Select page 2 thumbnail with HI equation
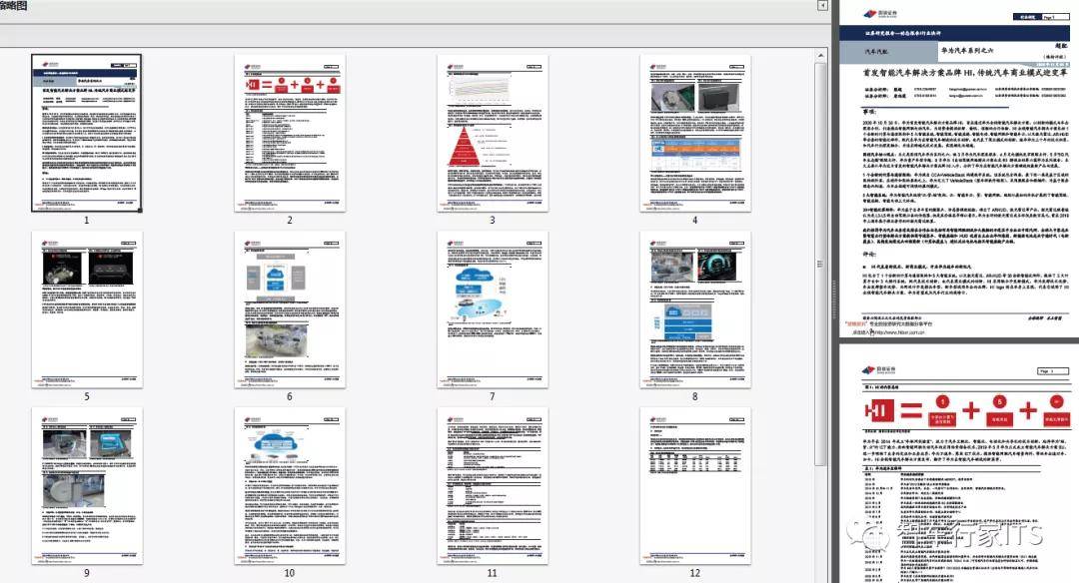 (290, 133)
